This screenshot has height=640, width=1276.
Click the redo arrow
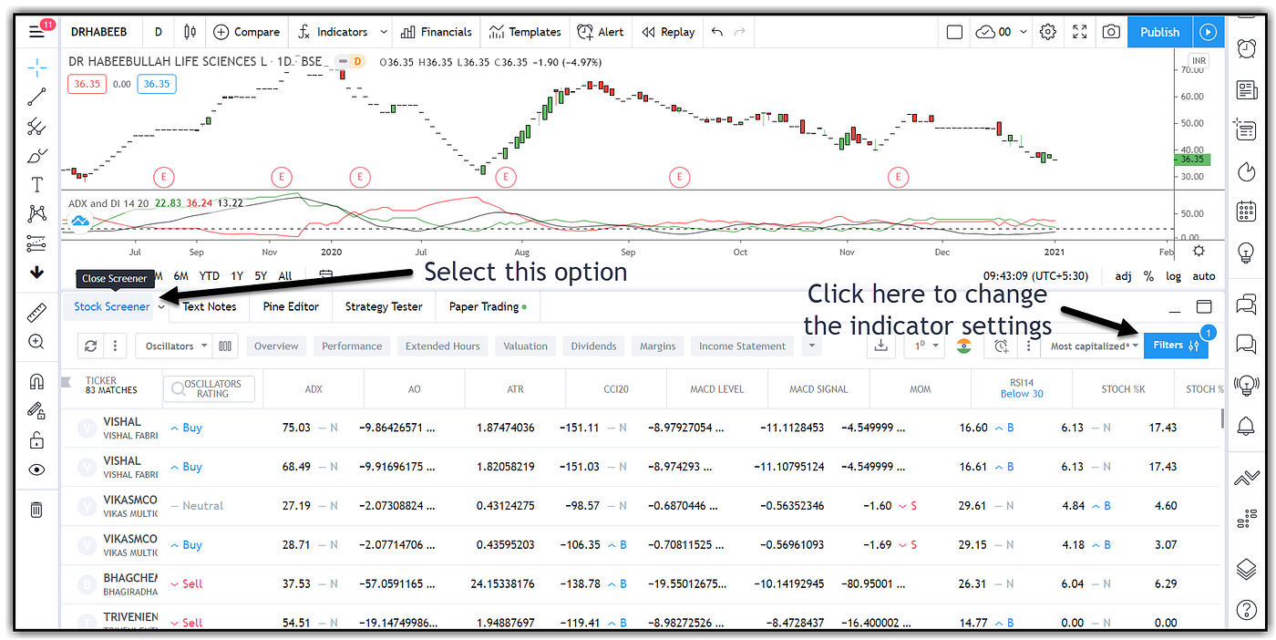740,32
